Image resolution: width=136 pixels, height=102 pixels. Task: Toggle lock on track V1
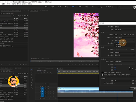pos(40,89)
